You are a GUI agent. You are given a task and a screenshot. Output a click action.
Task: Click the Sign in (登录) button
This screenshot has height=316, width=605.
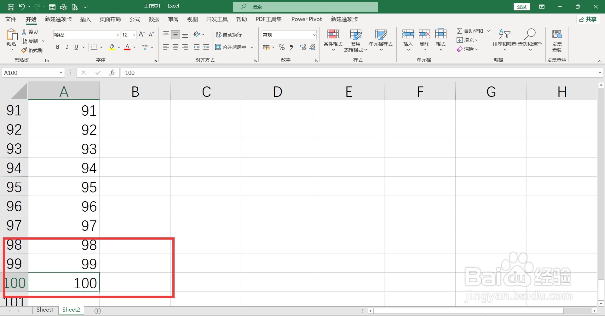pos(522,7)
